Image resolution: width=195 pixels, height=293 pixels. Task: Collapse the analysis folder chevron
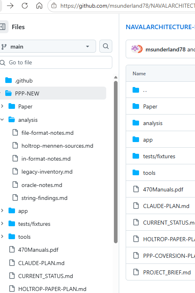(2, 119)
